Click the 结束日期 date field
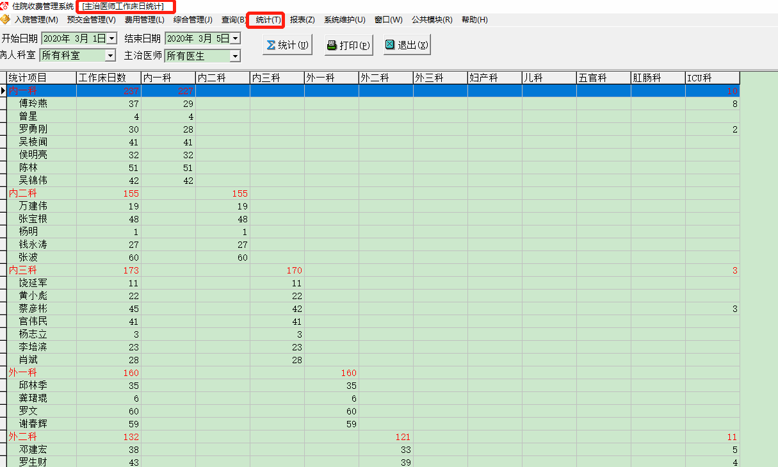 pyautogui.click(x=202, y=38)
